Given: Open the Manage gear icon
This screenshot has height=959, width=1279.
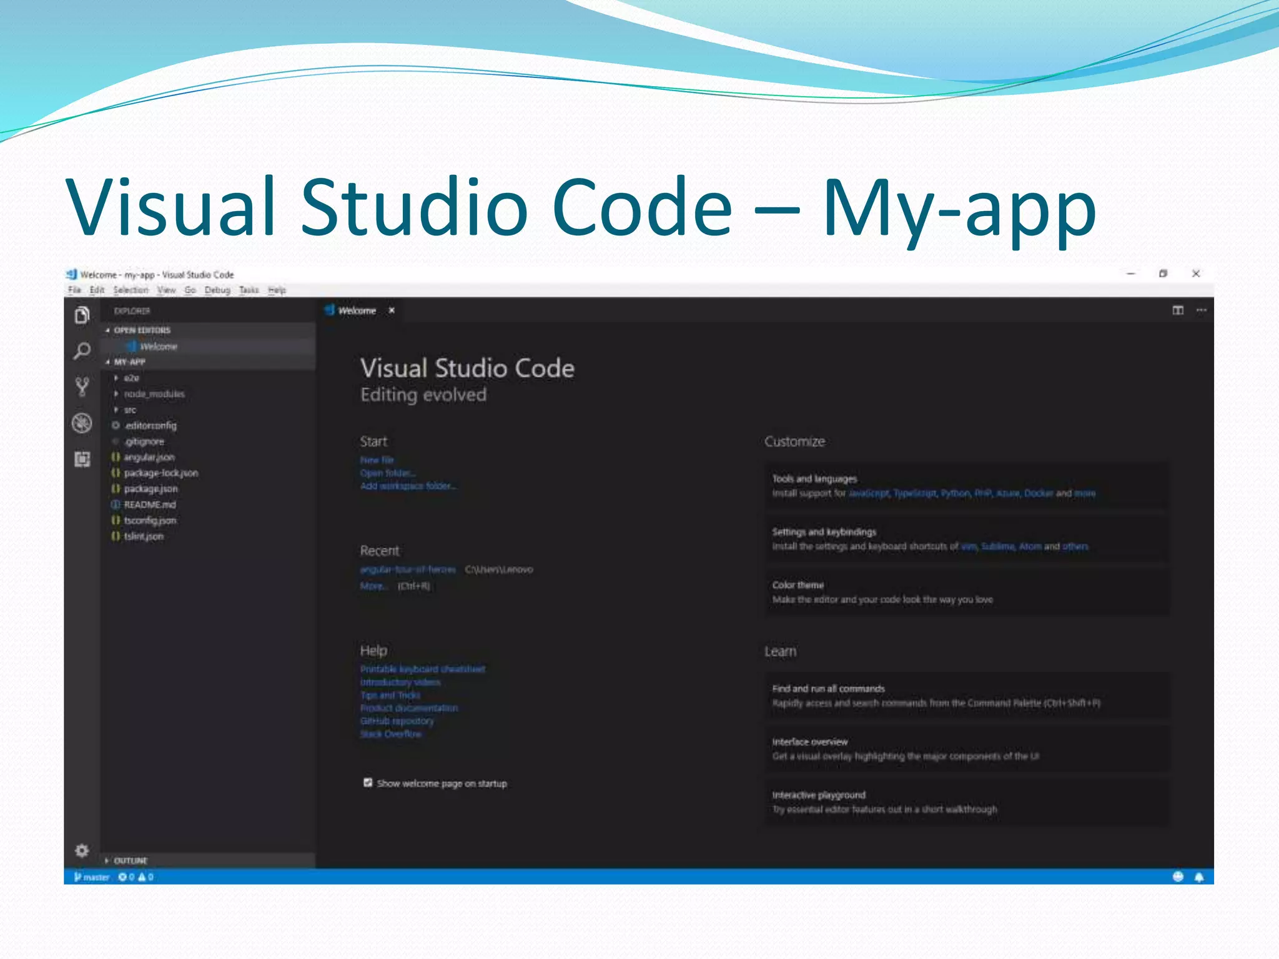Looking at the screenshot, I should coord(82,850).
